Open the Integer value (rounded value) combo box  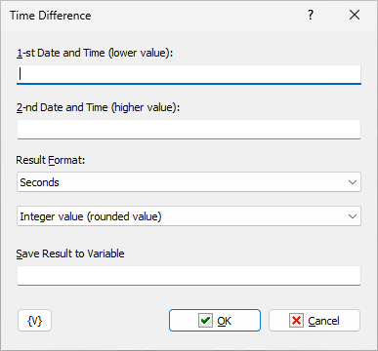[189, 216]
